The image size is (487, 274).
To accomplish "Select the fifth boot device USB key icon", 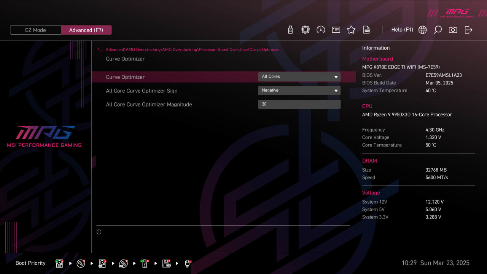I will pyautogui.click(x=145, y=263).
